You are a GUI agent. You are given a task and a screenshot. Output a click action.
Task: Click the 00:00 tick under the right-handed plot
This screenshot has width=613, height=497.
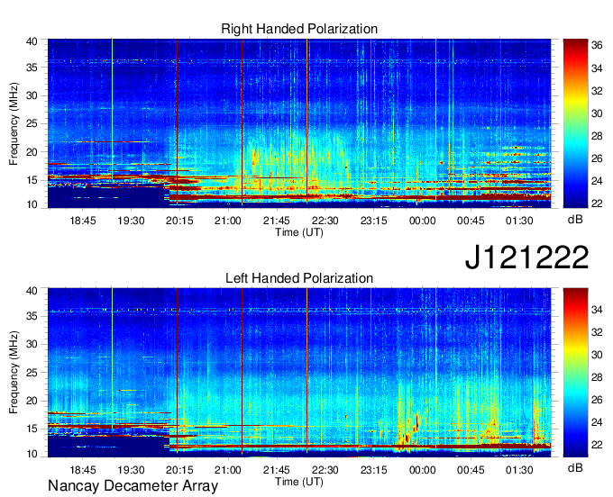coord(422,221)
